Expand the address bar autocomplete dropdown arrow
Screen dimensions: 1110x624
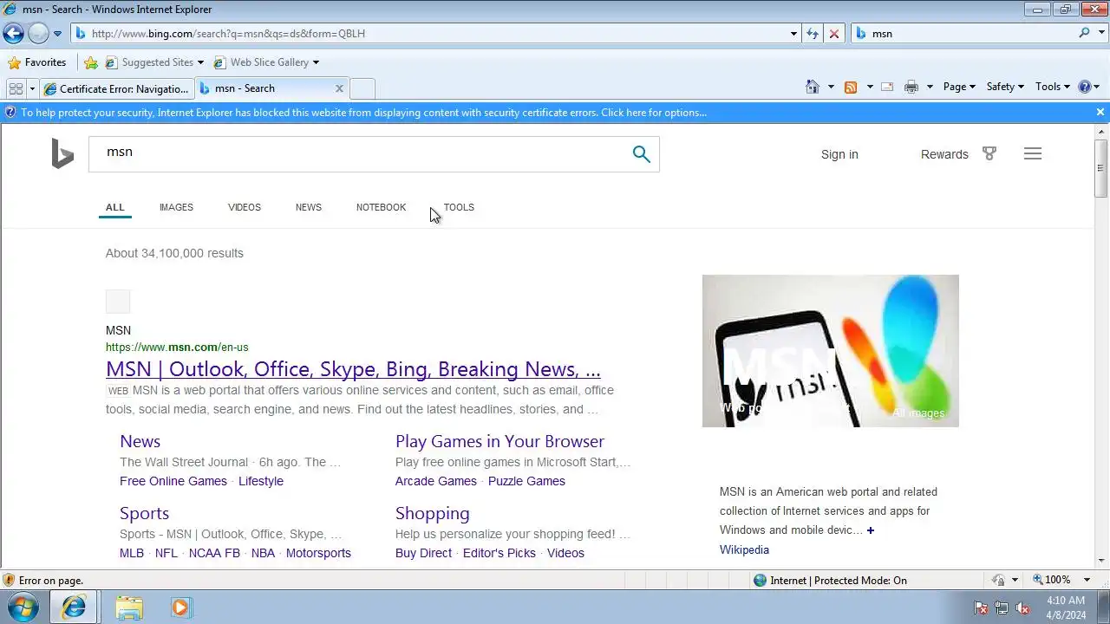[x=793, y=34]
